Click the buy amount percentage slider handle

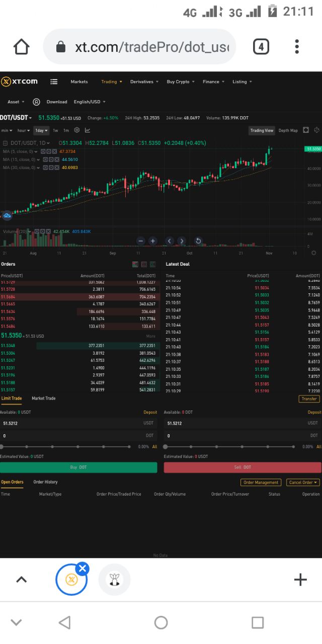2,446
